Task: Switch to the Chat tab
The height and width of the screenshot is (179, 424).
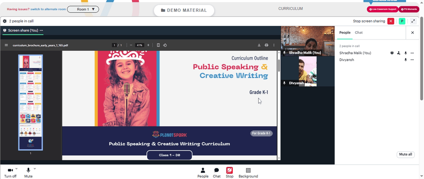Action: tap(359, 33)
